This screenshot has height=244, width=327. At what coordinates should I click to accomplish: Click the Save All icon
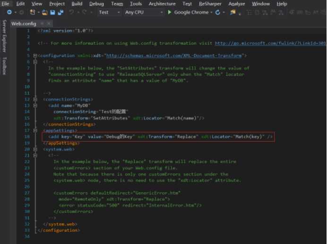point(60,12)
